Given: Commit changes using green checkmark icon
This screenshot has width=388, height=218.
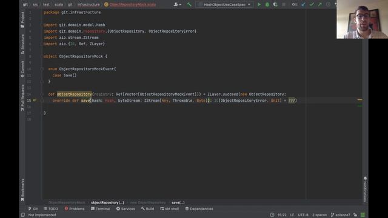Looking at the screenshot, I should point(312,4).
